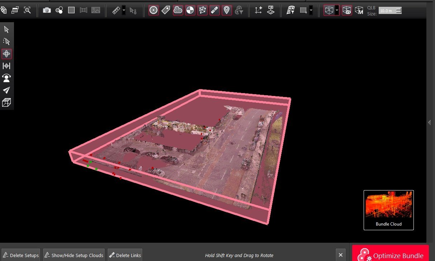Click the Delete Links button
The width and height of the screenshot is (435, 261).
pos(125,255)
